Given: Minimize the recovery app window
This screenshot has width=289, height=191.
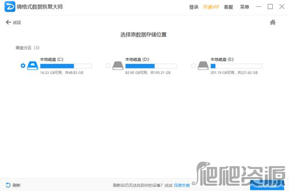Looking at the screenshot, I should click(259, 7).
